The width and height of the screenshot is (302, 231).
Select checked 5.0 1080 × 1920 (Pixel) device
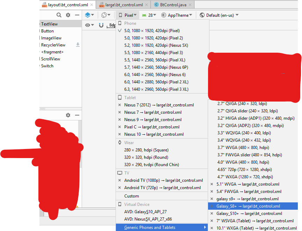click(x=162, y=31)
